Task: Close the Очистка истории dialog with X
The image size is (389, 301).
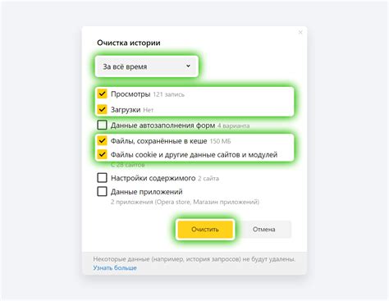Action: point(300,32)
